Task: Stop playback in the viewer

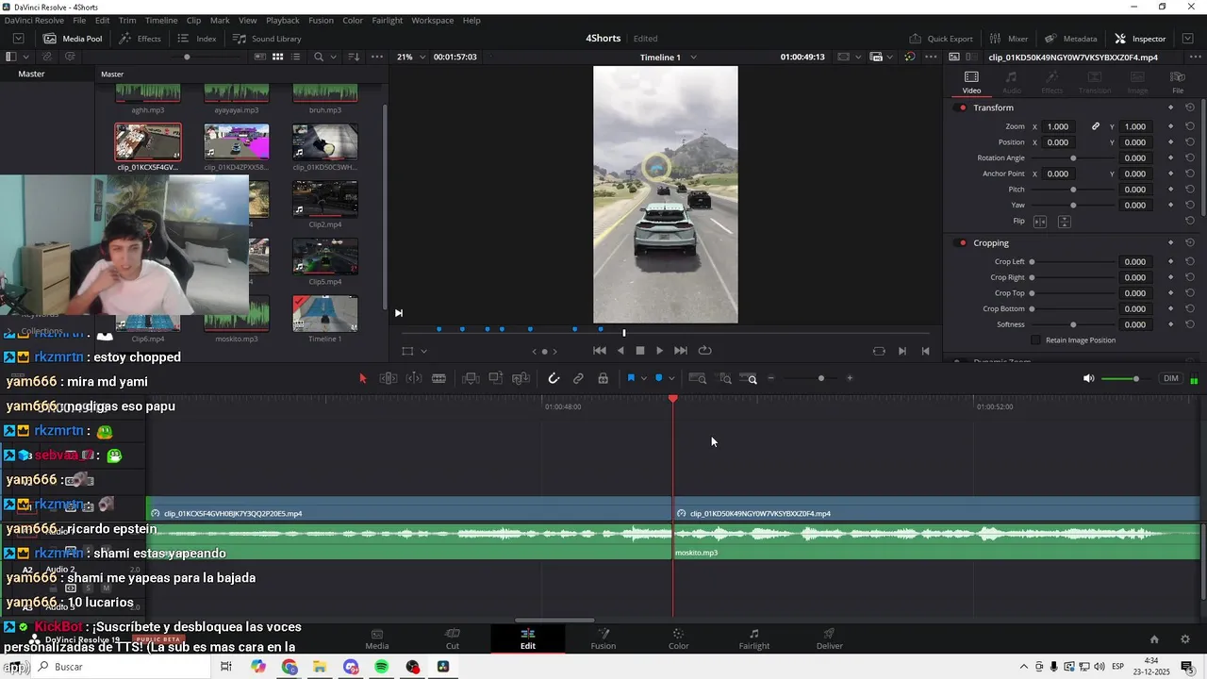Action: click(640, 351)
